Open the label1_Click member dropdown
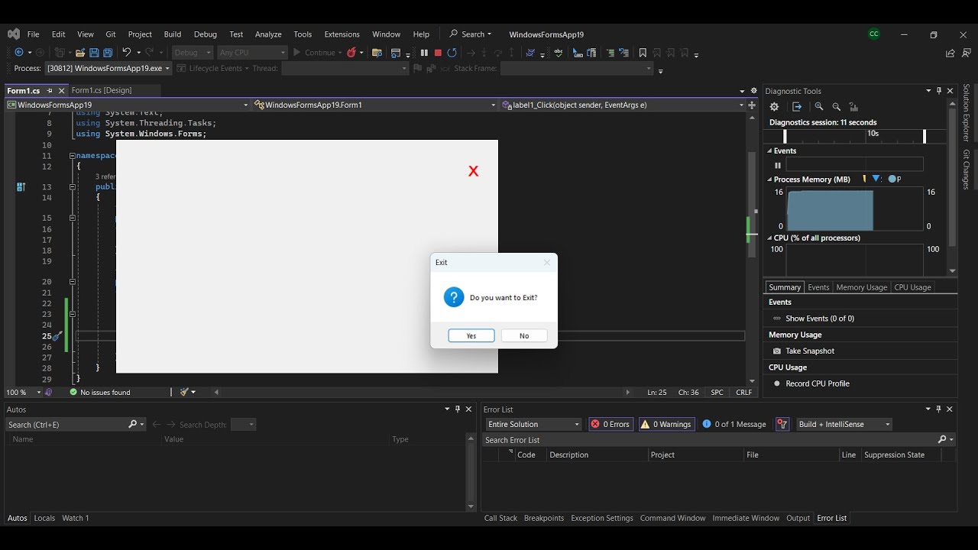Image resolution: width=978 pixels, height=550 pixels. coord(623,105)
